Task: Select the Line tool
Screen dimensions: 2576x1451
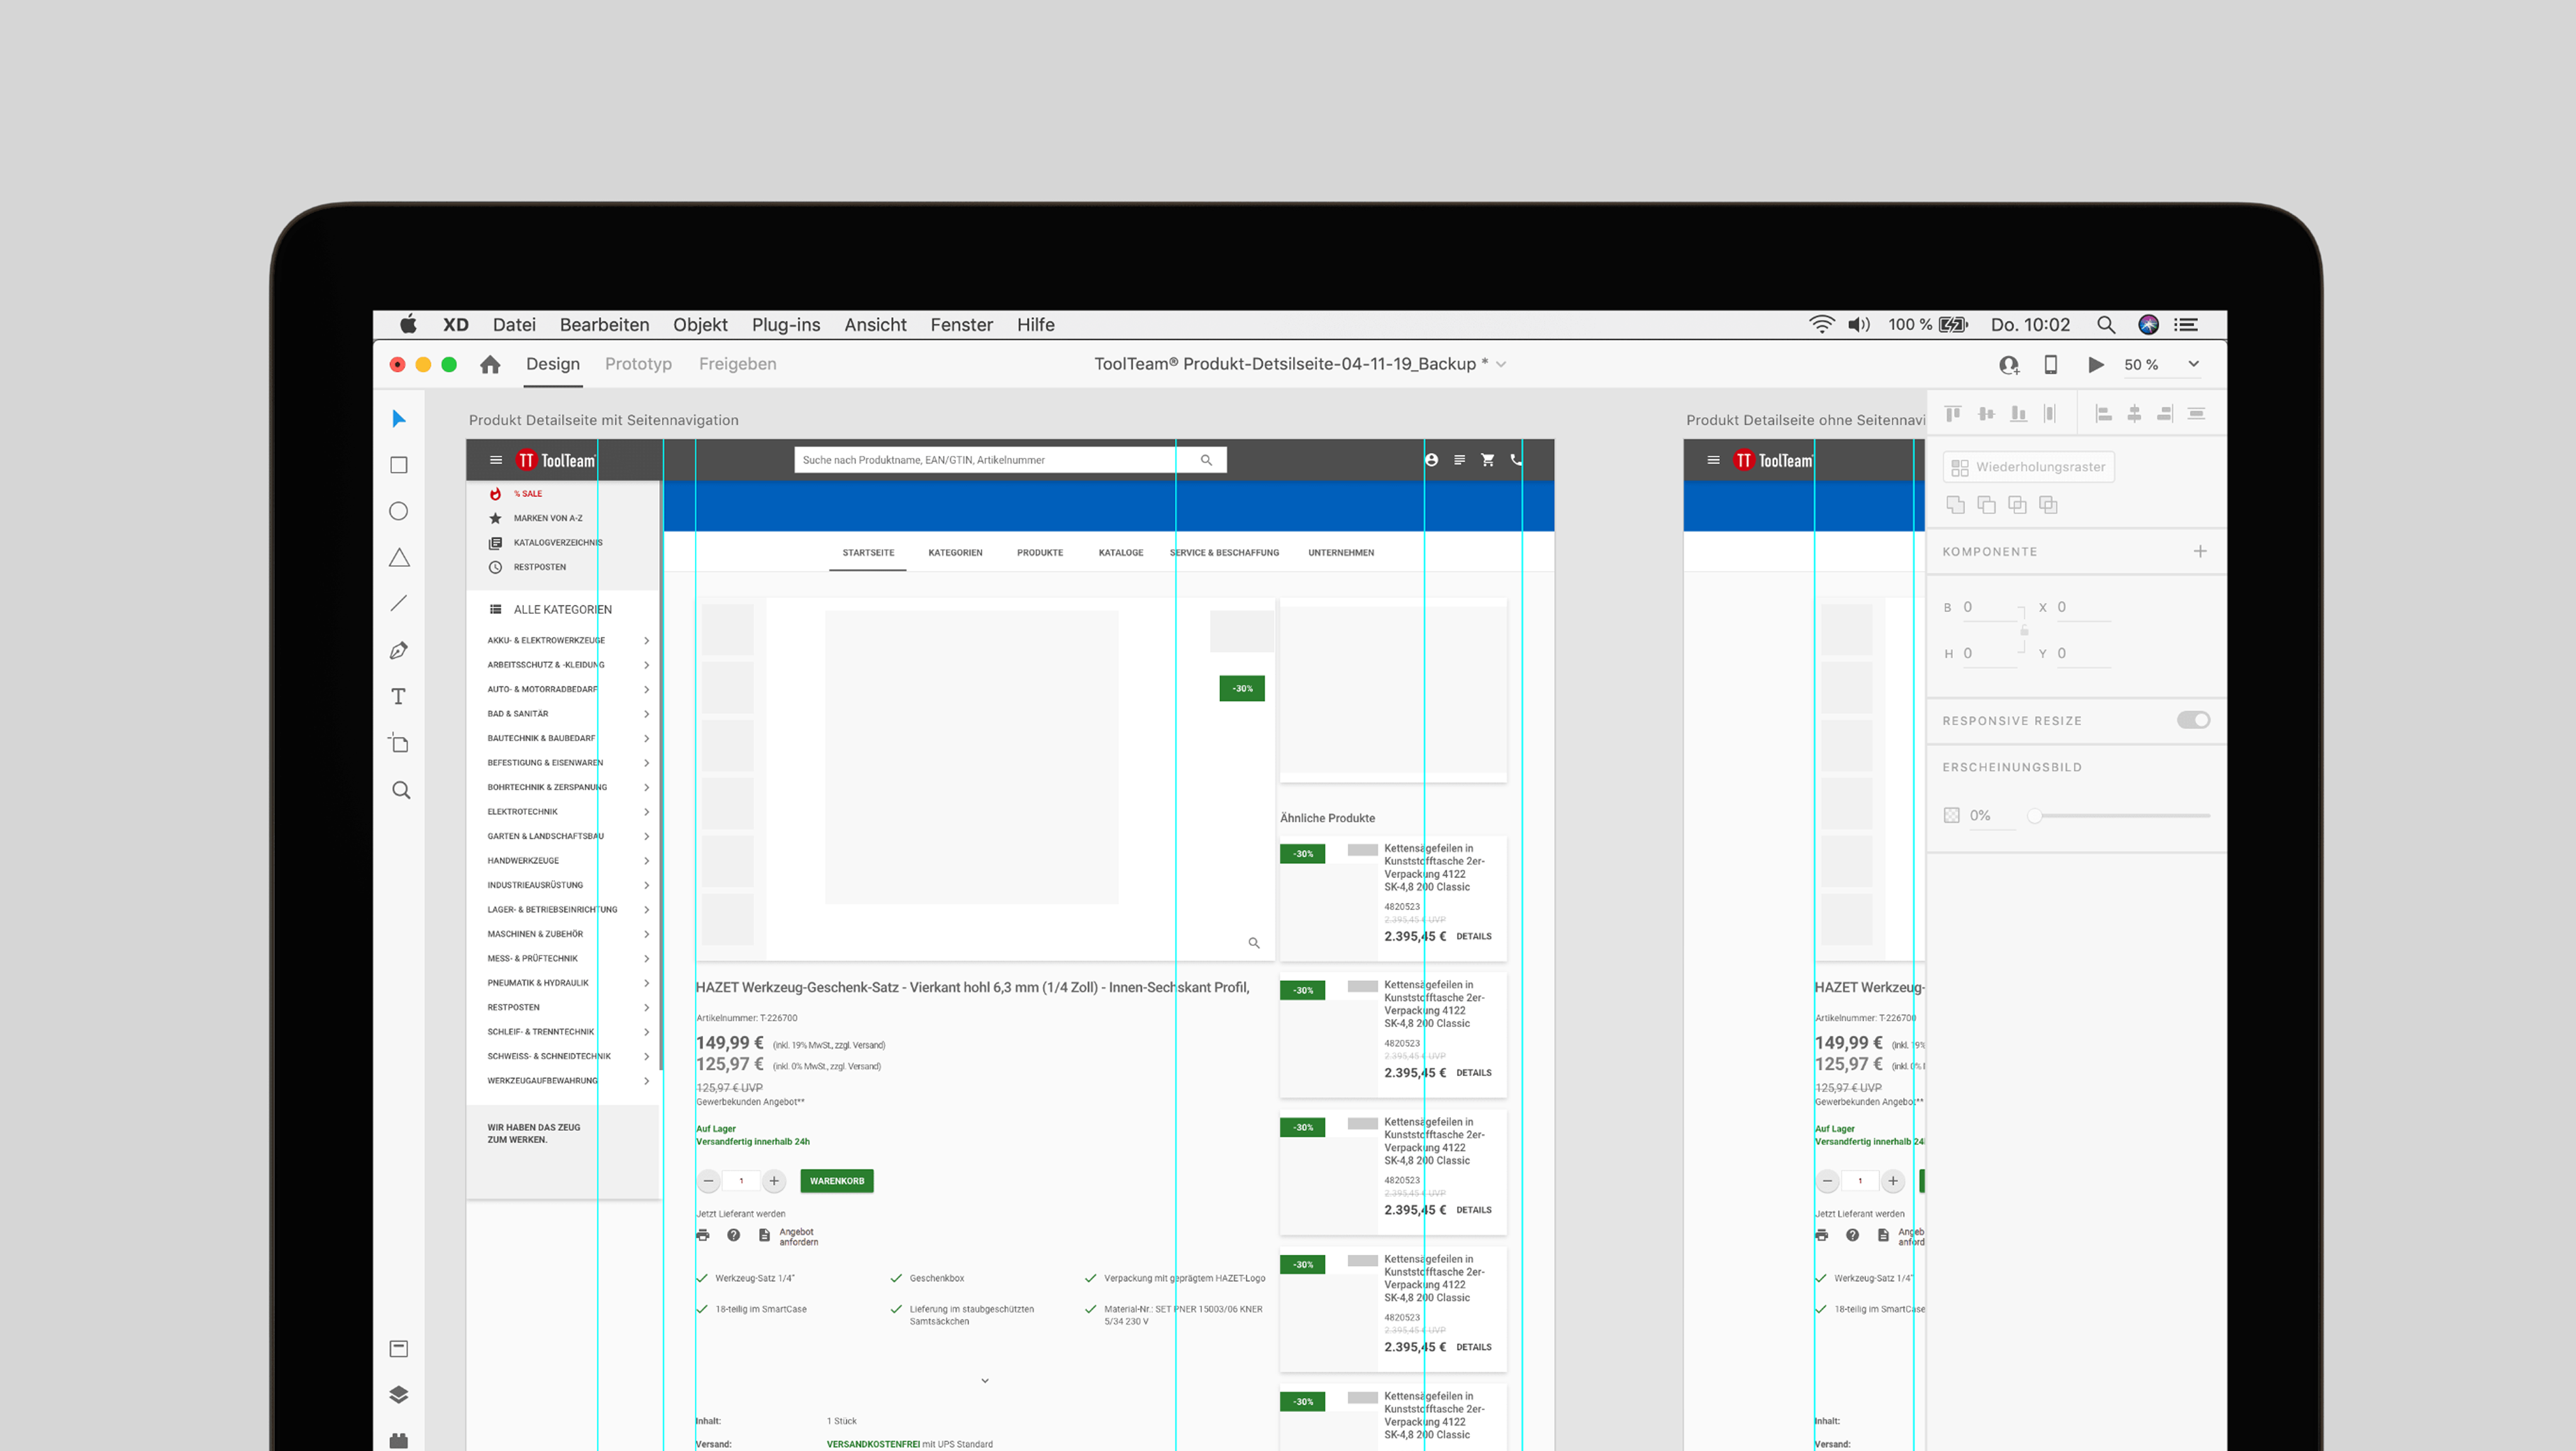Action: point(399,603)
